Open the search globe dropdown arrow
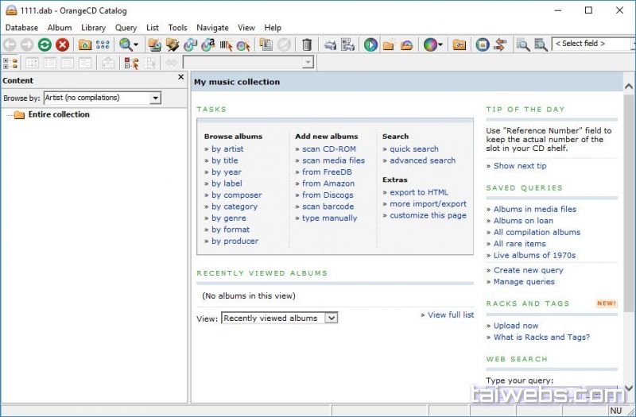This screenshot has width=636, height=417. pyautogui.click(x=136, y=45)
